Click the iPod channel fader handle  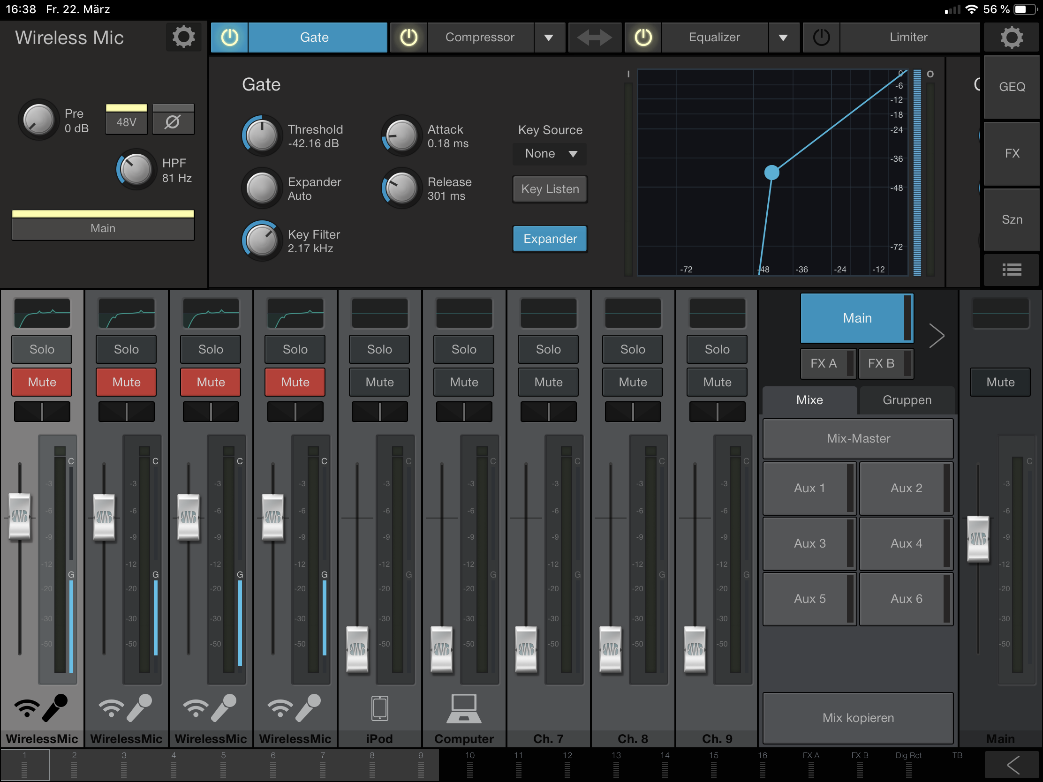[357, 649]
